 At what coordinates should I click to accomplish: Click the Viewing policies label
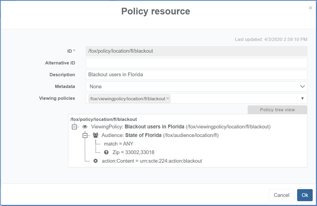coord(57,98)
